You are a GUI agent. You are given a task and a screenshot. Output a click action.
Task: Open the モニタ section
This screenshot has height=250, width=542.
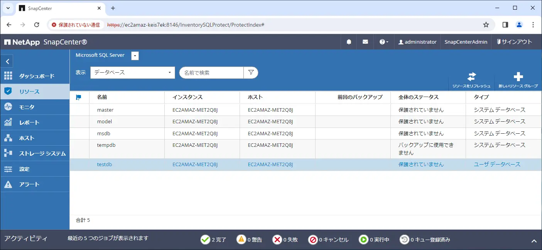tap(35, 107)
